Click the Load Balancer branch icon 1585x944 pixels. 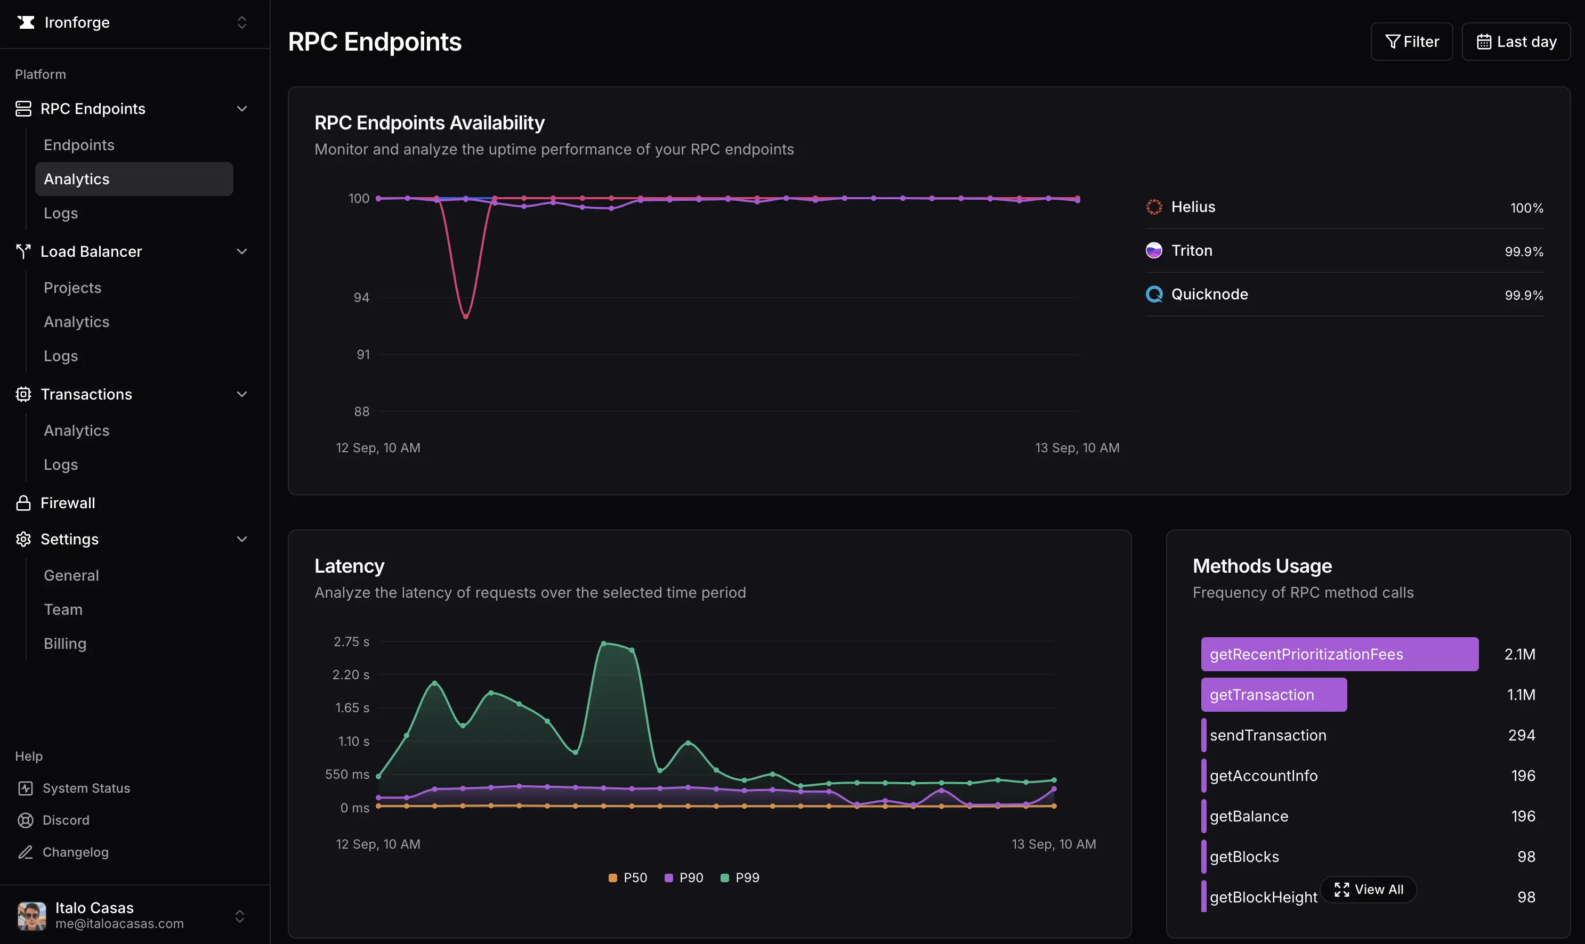(x=23, y=251)
